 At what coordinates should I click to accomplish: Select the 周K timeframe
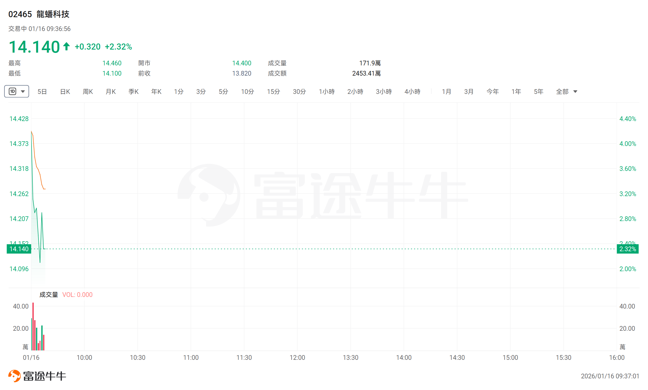point(88,91)
